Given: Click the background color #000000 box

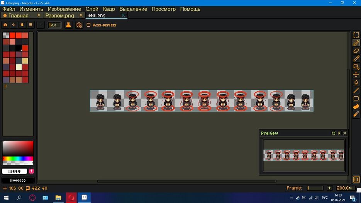Looking at the screenshot, I should pos(18,181).
